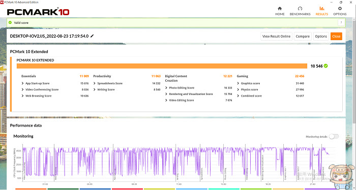356x190 pixels.
Task: Open OPTIONS label in top navigation
Action: 340,14
